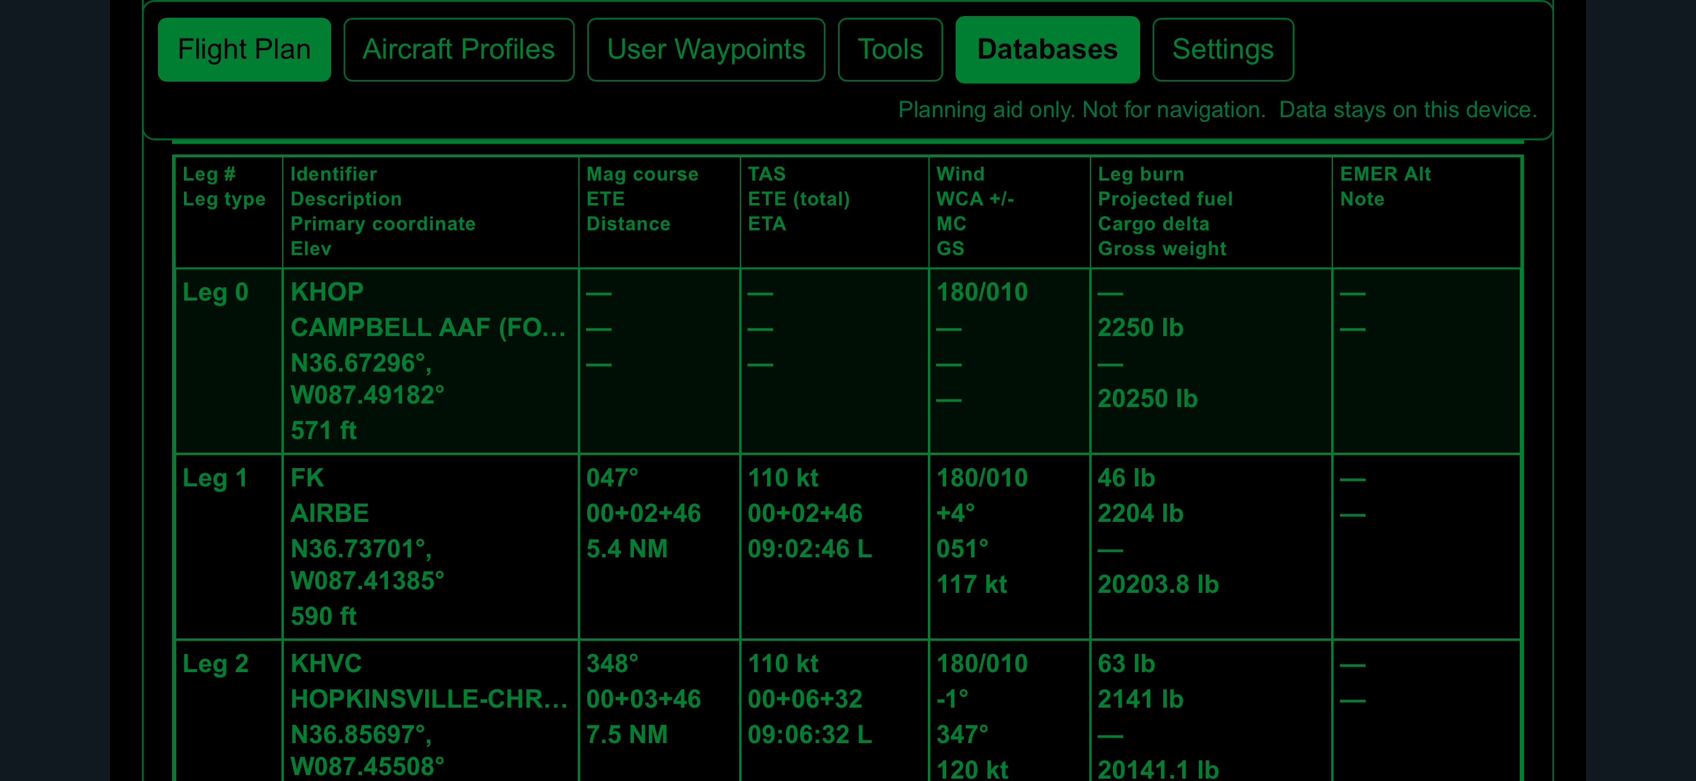Select the Leg 1 row label

point(215,478)
